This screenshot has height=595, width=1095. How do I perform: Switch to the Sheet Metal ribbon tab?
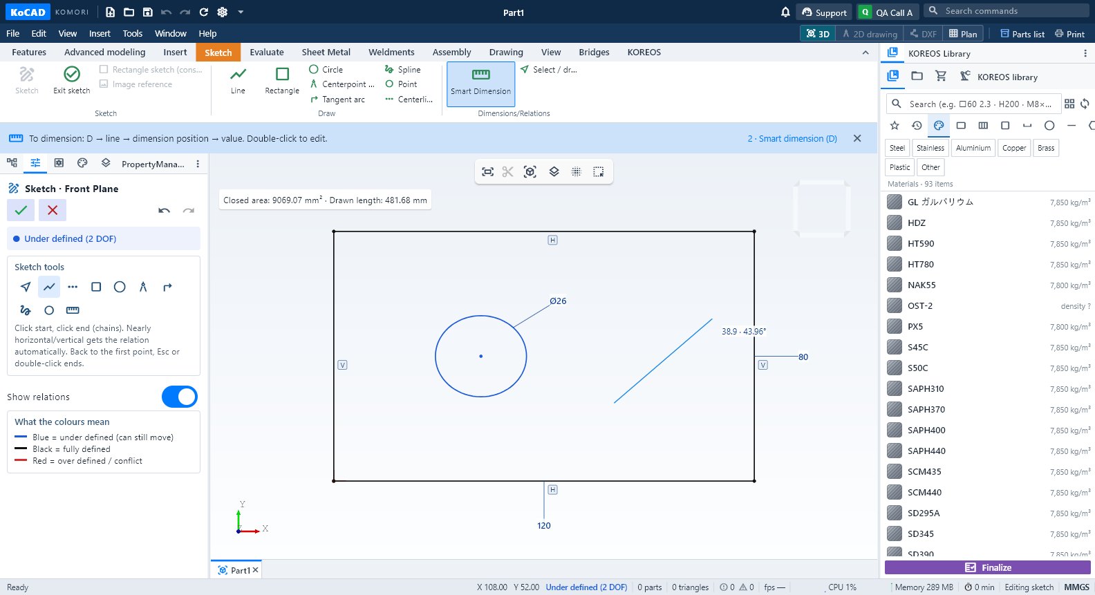click(x=326, y=52)
